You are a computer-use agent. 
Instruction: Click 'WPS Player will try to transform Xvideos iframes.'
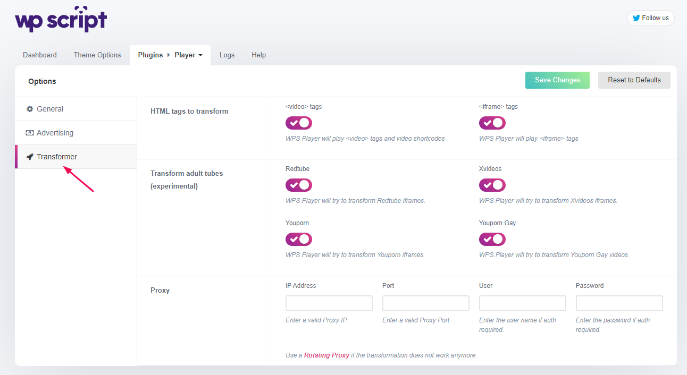click(x=548, y=201)
